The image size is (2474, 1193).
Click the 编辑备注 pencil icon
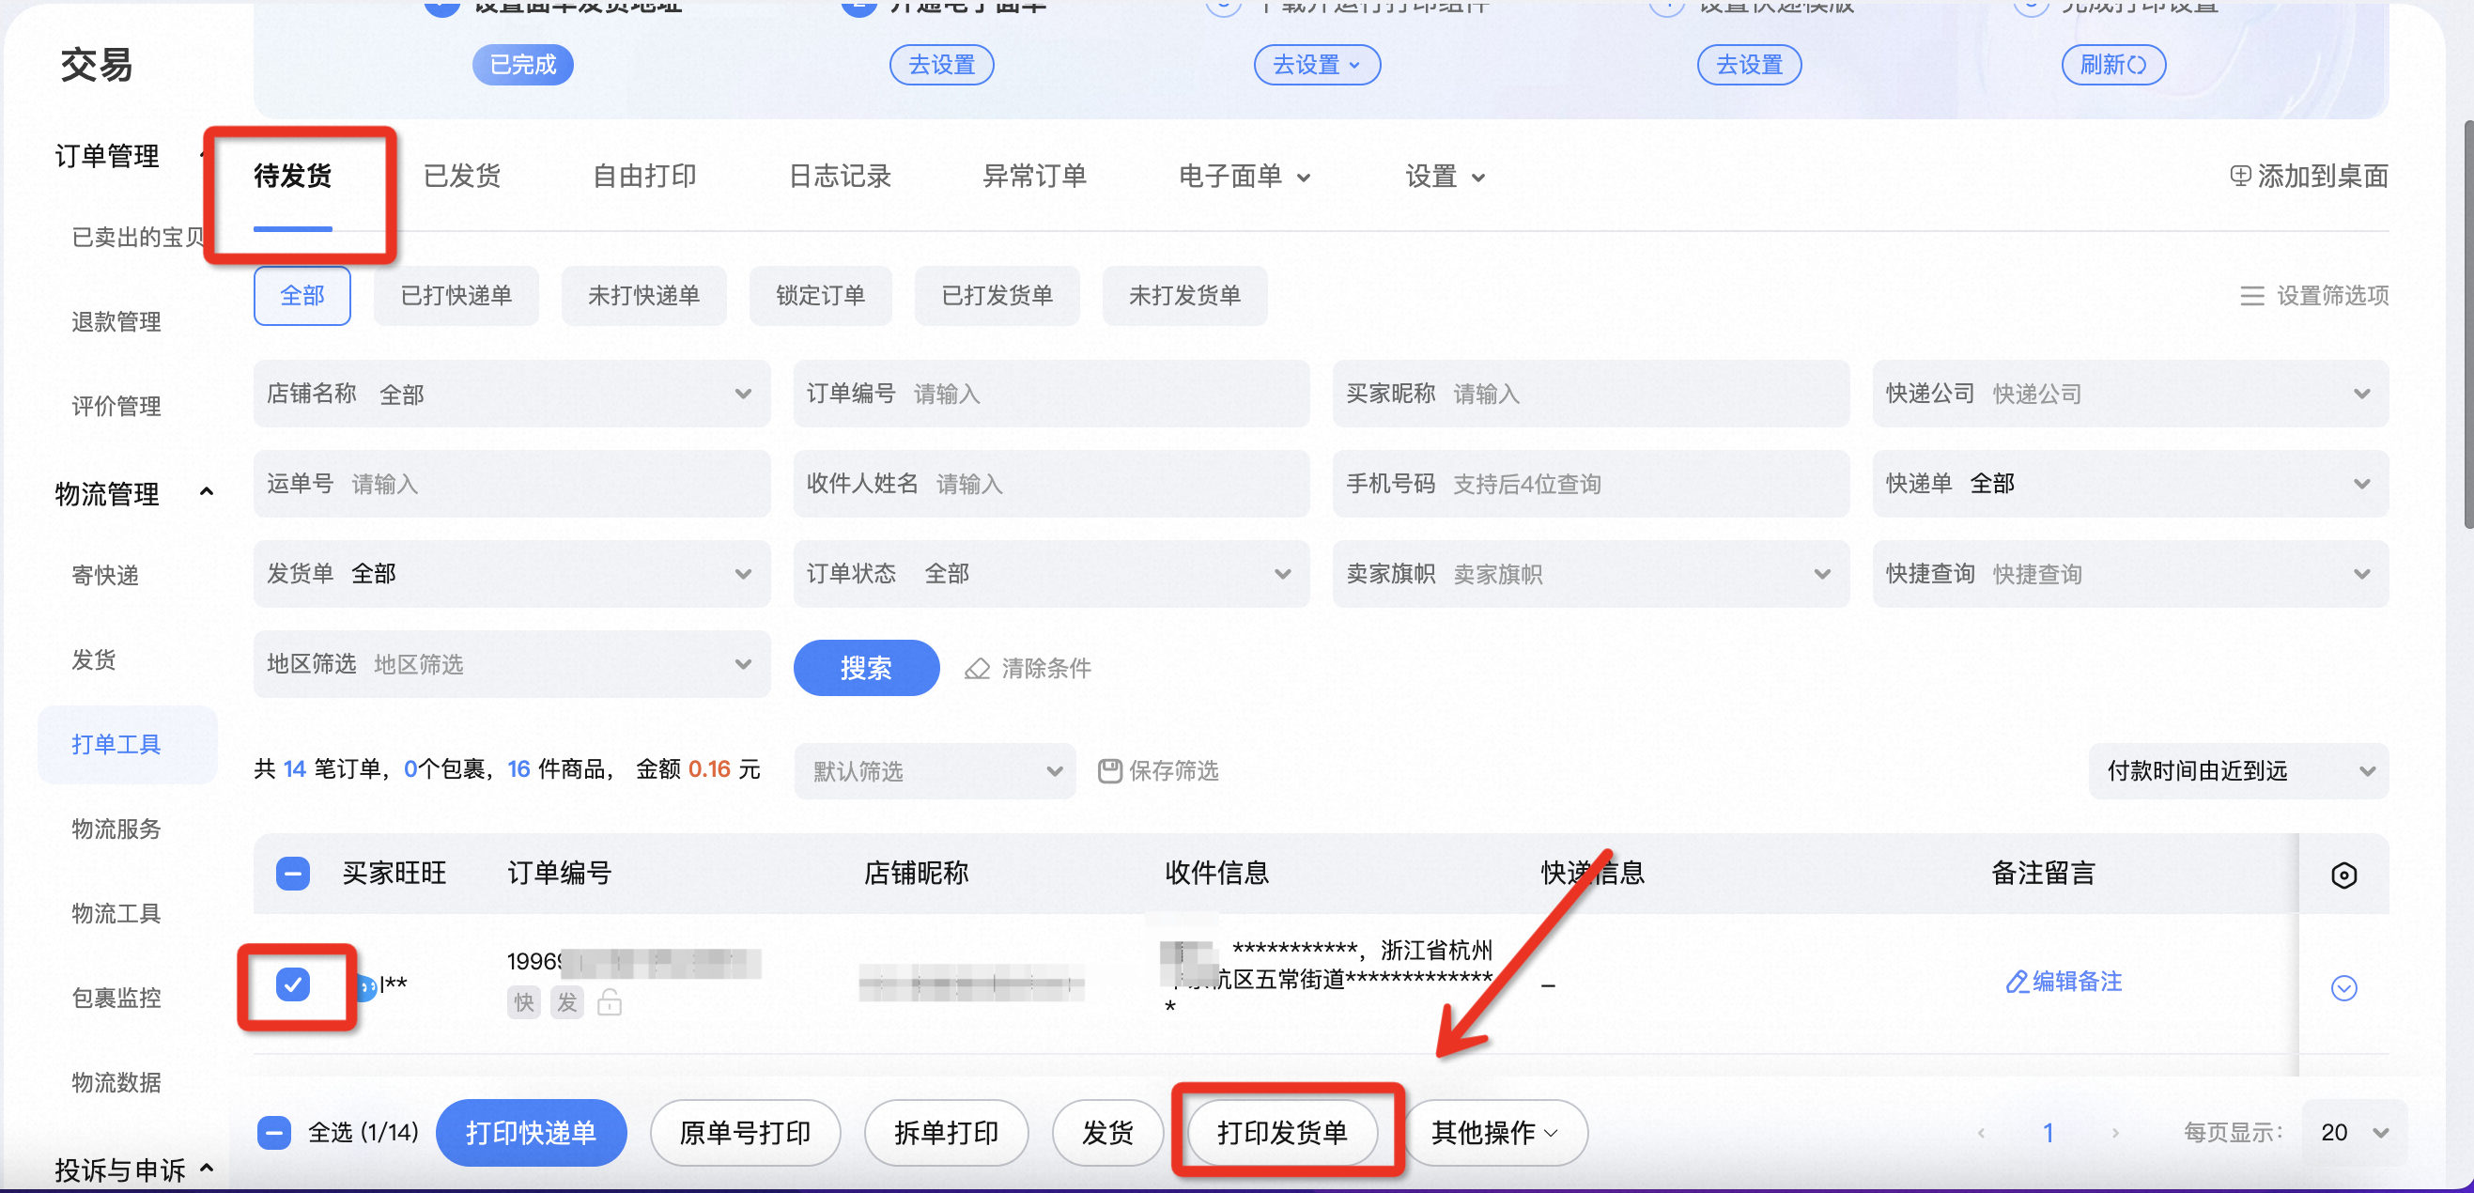tap(2016, 982)
